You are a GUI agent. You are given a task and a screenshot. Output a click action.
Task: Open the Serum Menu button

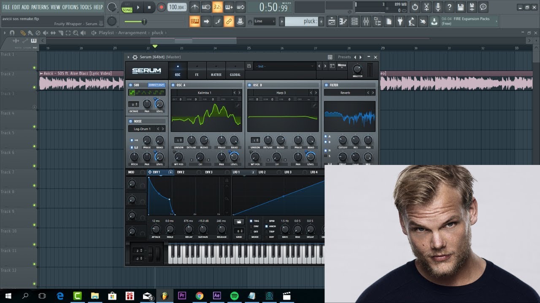pyautogui.click(x=342, y=65)
